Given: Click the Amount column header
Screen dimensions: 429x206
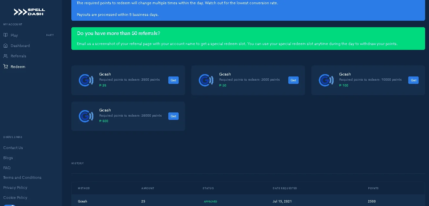Looking at the screenshot, I should click(148, 188).
